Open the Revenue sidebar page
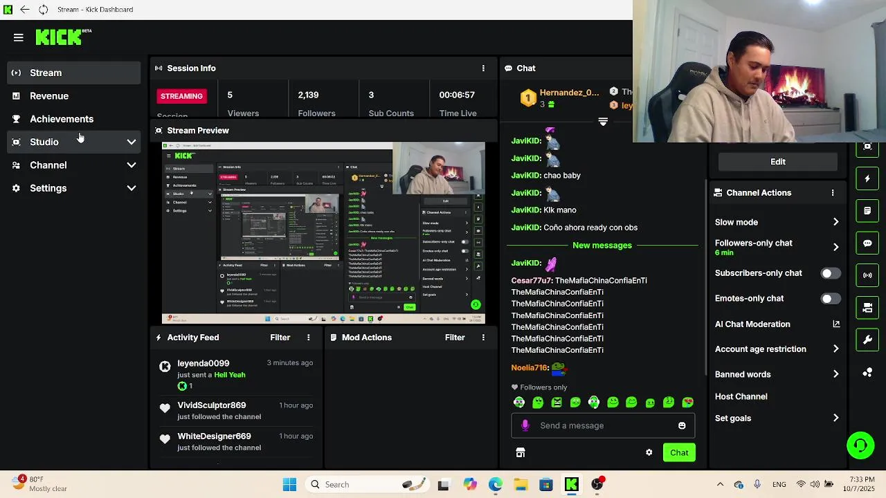 pos(75,96)
